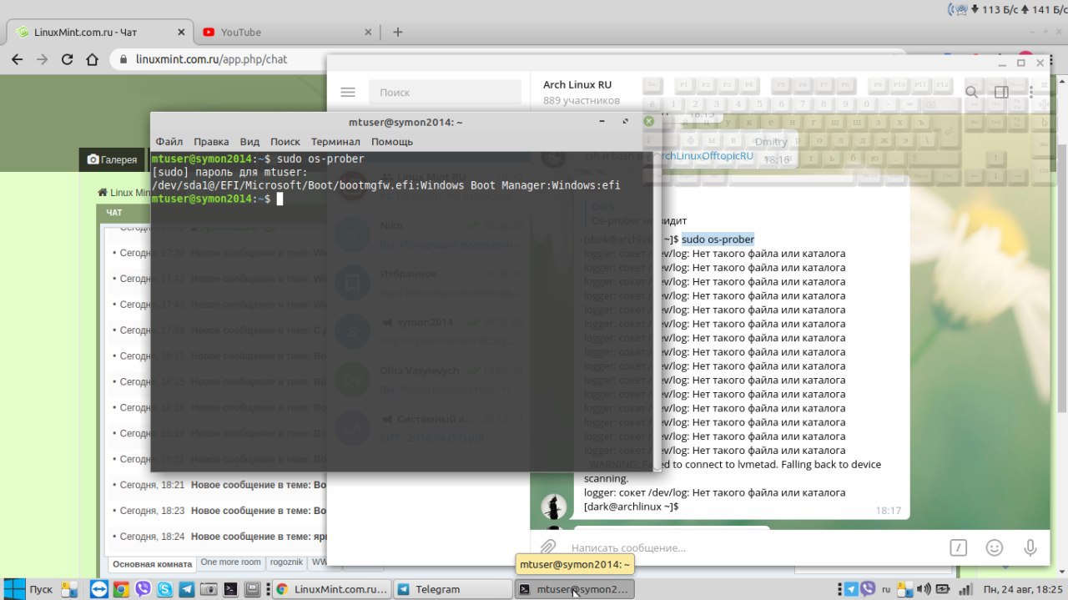Switch to LinuxMint.com.ru taskbar window

click(x=332, y=589)
